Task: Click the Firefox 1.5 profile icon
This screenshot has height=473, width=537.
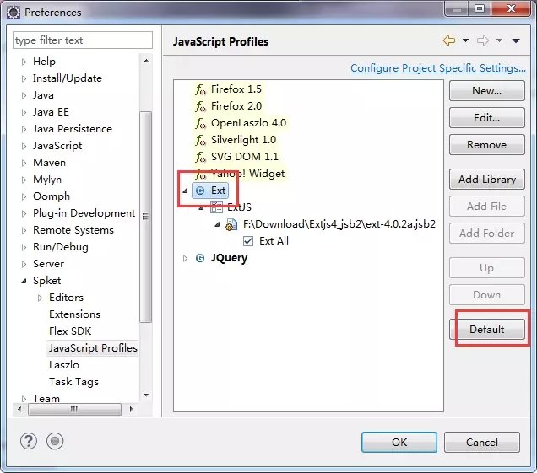Action: tap(200, 89)
